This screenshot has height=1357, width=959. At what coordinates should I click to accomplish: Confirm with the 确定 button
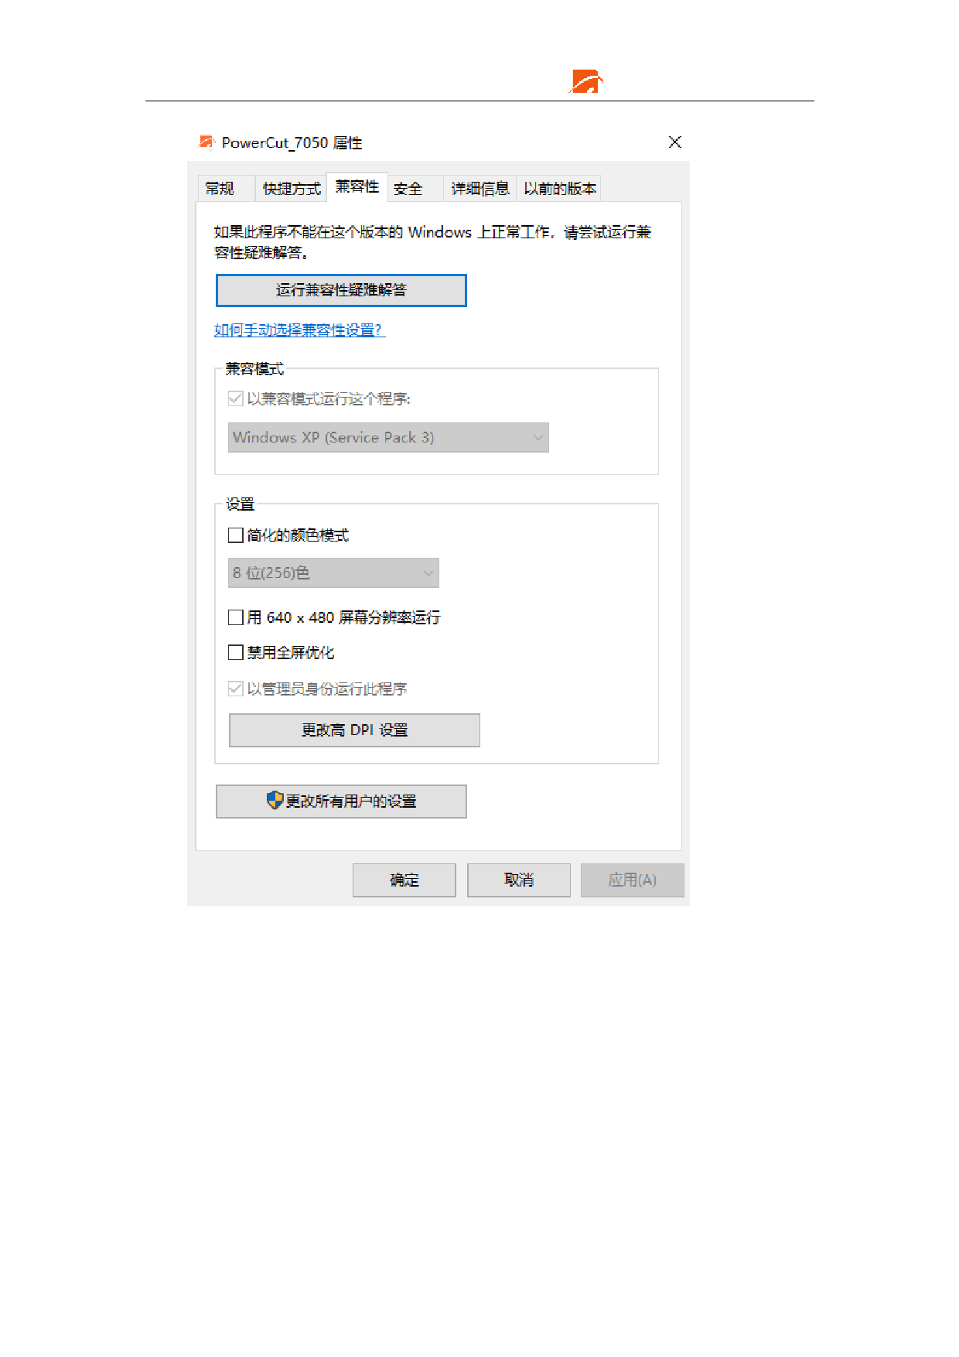click(404, 880)
